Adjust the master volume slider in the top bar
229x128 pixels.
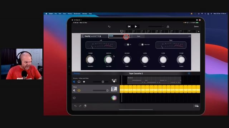click(156, 26)
